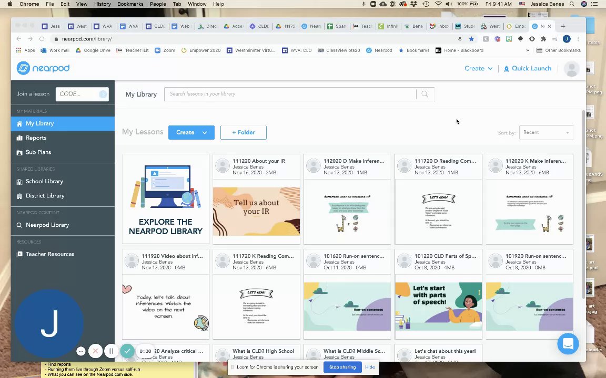Click the search lessons input field
This screenshot has height=378, width=606.
pyautogui.click(x=290, y=94)
